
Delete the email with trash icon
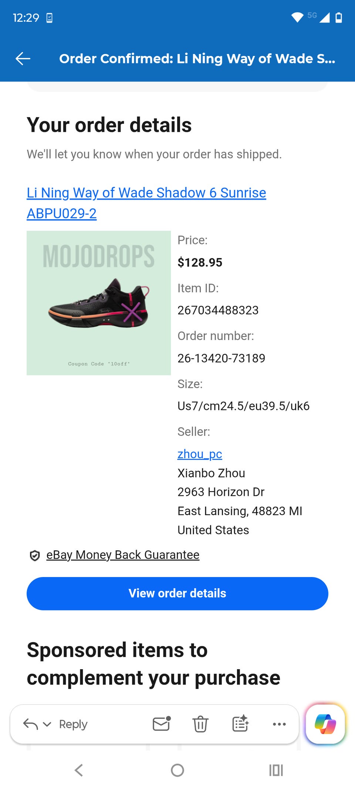click(x=200, y=724)
